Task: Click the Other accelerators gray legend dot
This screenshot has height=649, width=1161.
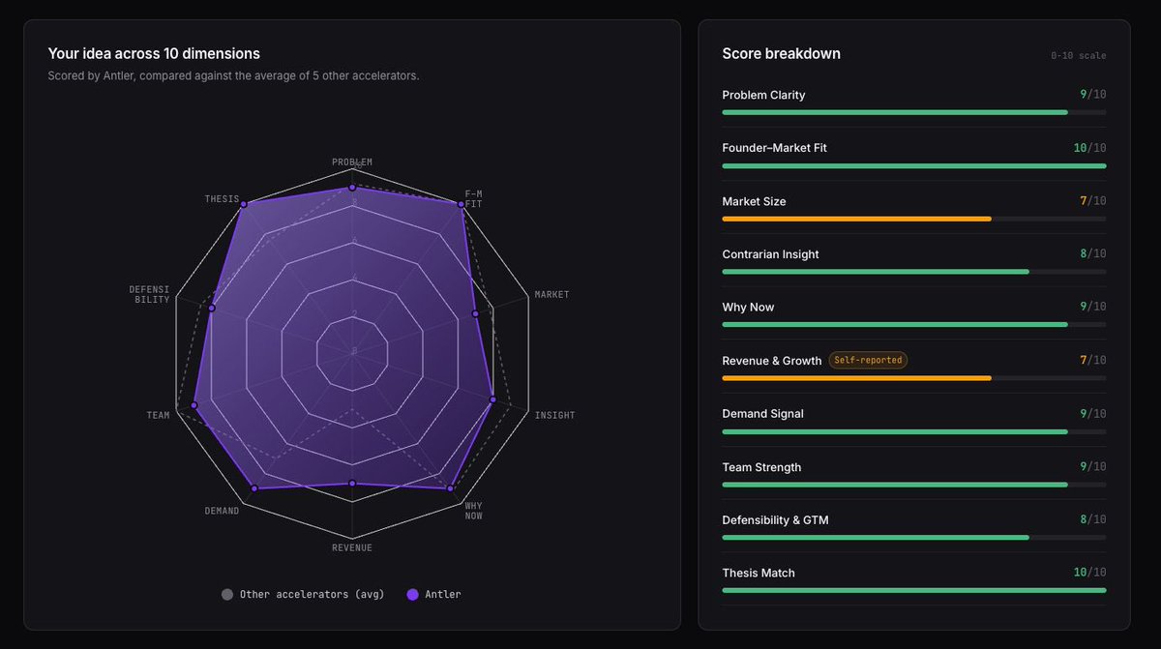Action: (x=227, y=595)
